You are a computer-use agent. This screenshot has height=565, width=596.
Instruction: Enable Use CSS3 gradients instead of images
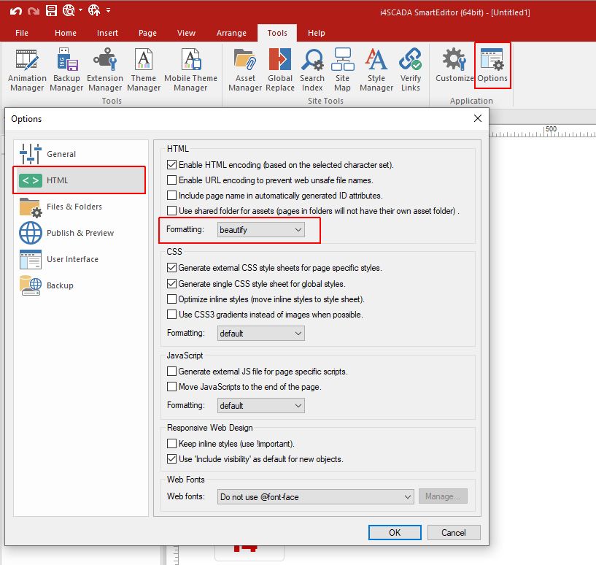172,315
